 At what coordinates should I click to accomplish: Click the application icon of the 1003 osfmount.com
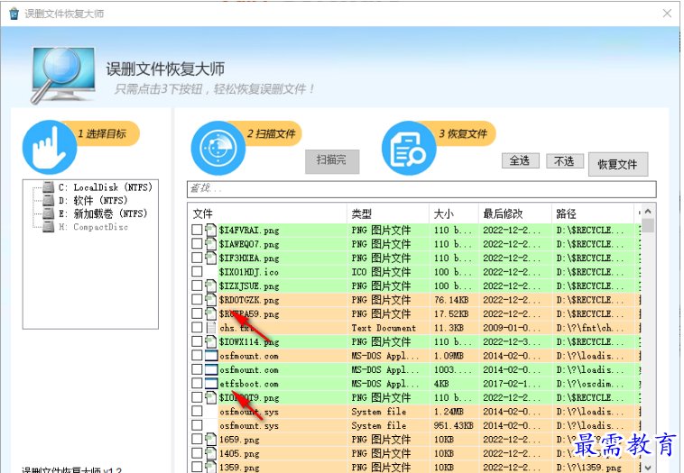(211, 369)
